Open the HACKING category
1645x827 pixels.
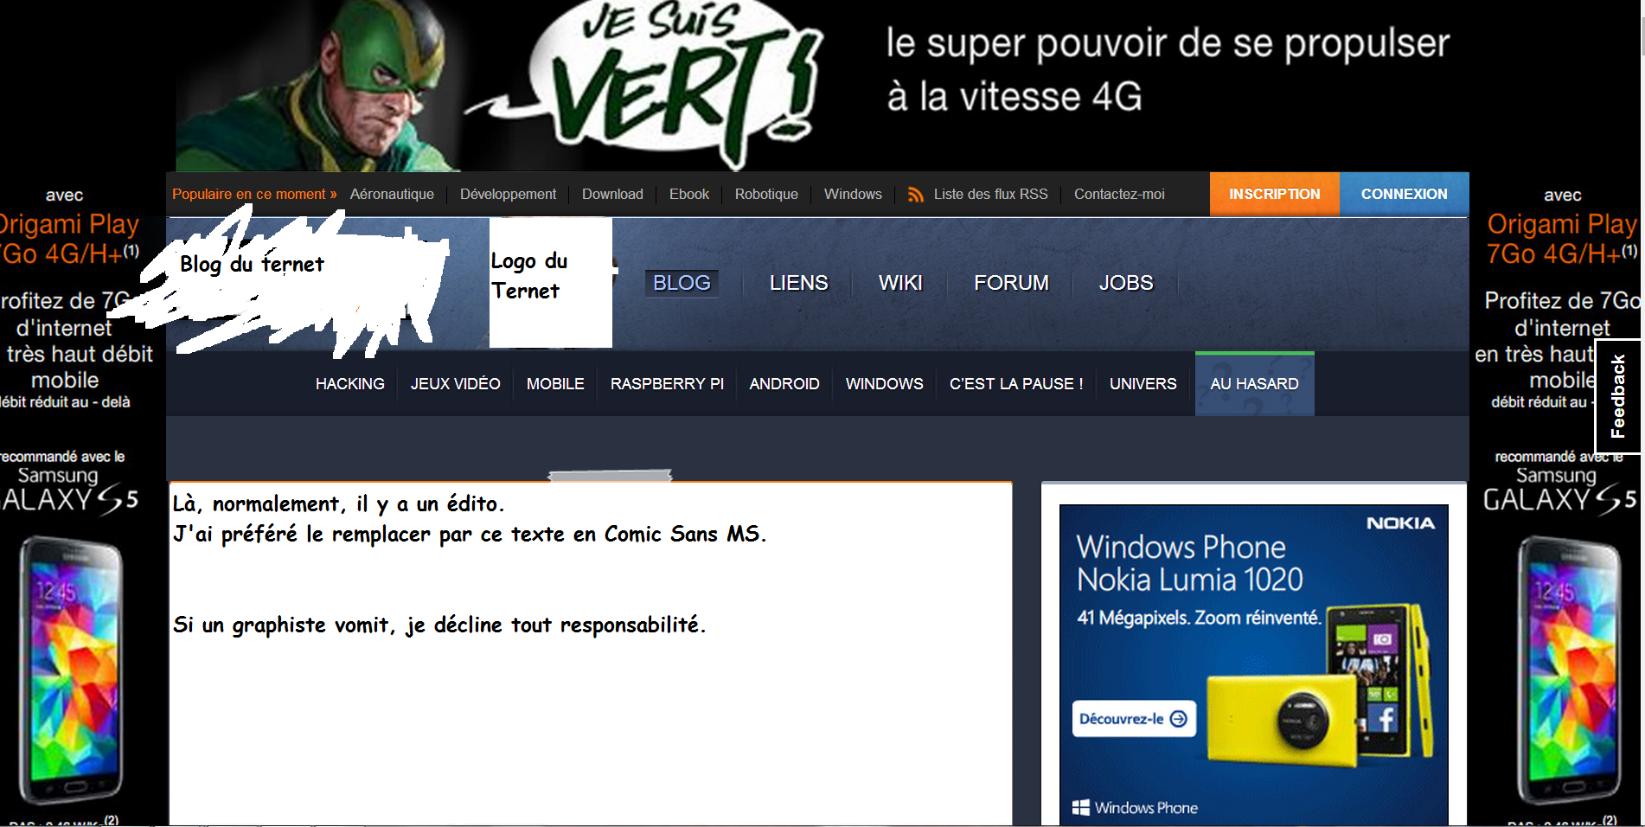[350, 384]
